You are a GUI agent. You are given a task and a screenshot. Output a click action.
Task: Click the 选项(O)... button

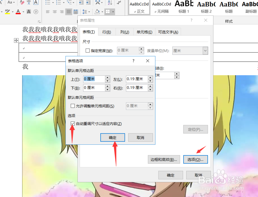196,159
